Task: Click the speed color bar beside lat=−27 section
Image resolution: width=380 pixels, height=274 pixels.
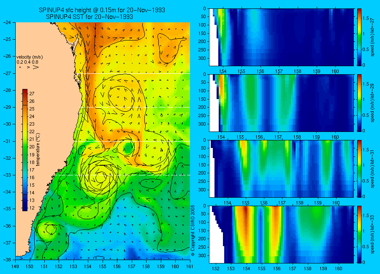Action: point(359,37)
